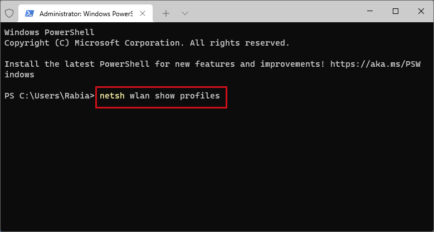This screenshot has height=232, width=434.
Task: Place cursor after the word profiles
Action: tap(221, 96)
